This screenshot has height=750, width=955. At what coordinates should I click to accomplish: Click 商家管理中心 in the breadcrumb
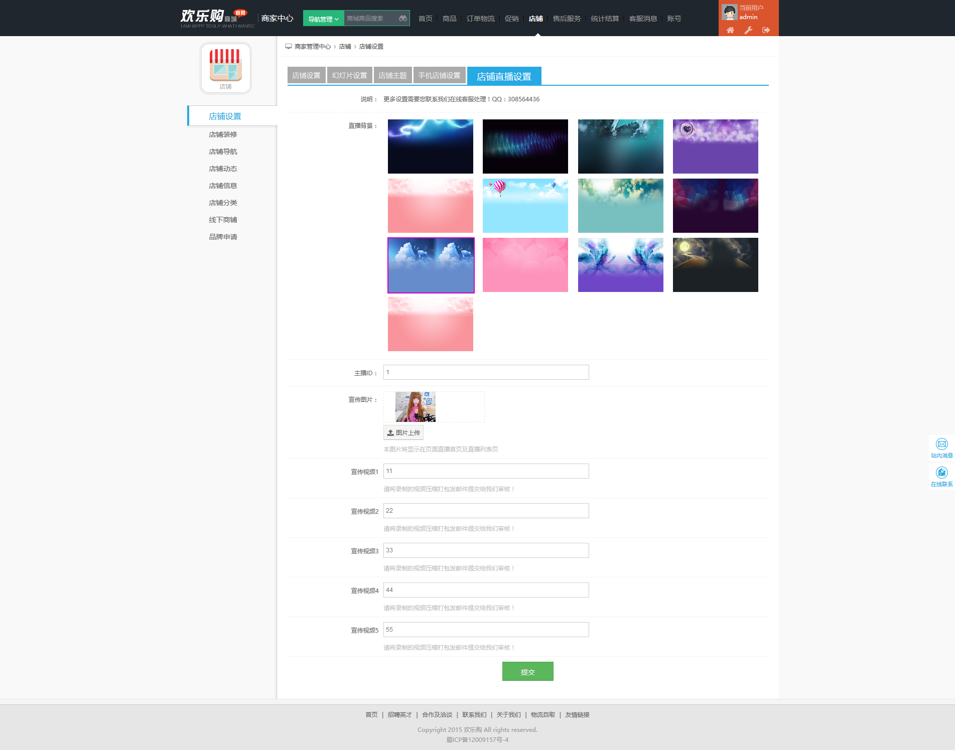(313, 47)
